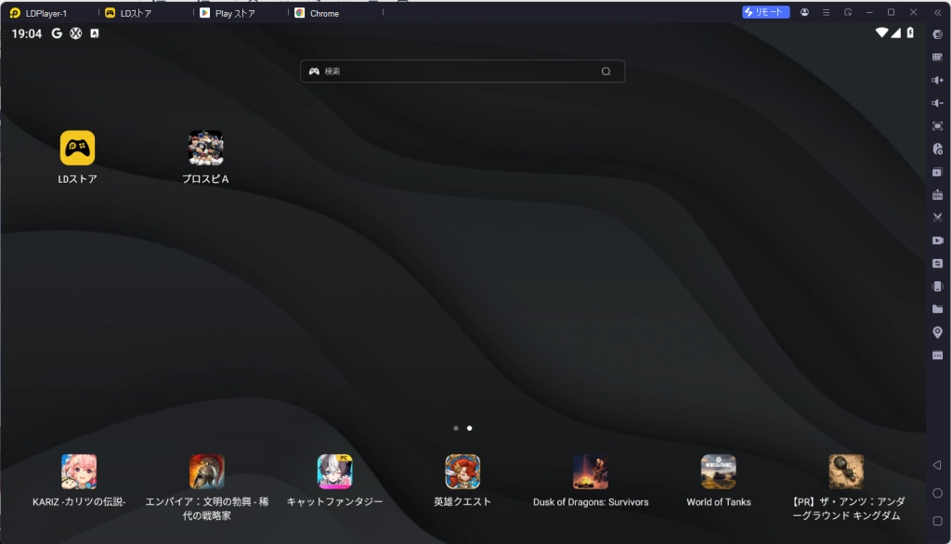Open the video recorder sidebar icon
The height and width of the screenshot is (544, 951).
click(x=937, y=240)
